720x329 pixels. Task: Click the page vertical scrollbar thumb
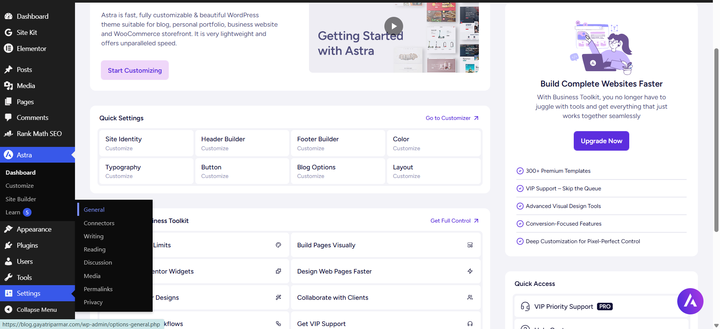click(x=716, y=140)
